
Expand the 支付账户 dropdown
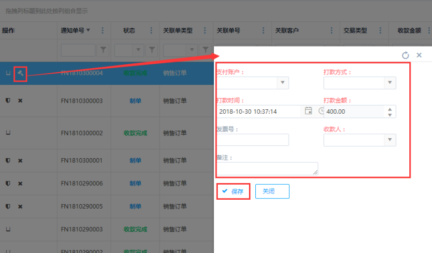click(282, 83)
